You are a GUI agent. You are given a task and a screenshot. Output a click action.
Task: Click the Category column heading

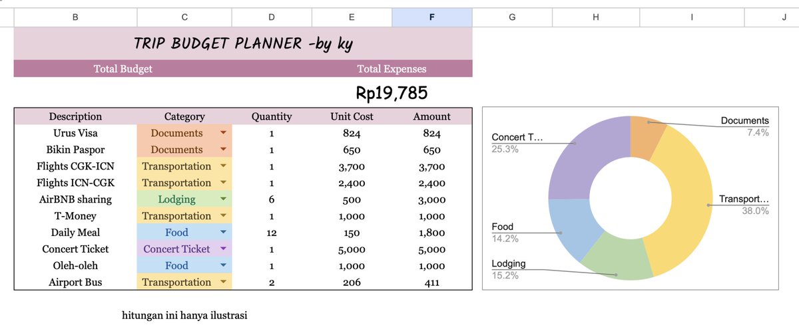click(184, 116)
